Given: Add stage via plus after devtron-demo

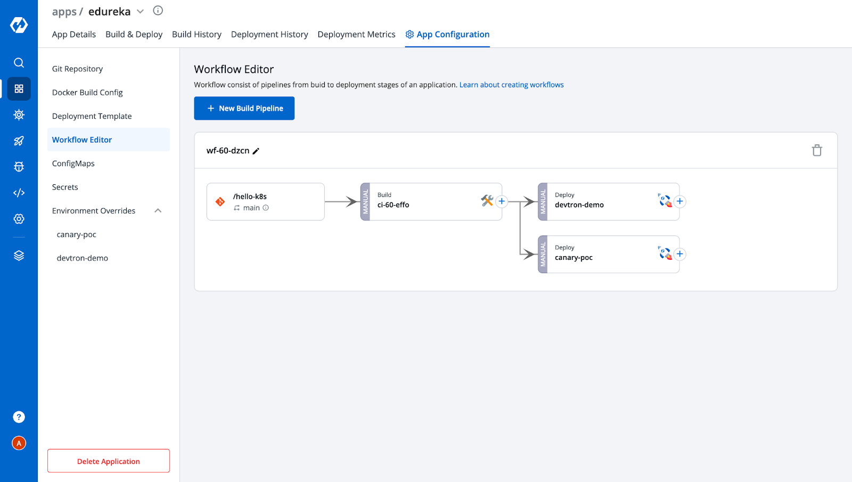Looking at the screenshot, I should tap(679, 201).
